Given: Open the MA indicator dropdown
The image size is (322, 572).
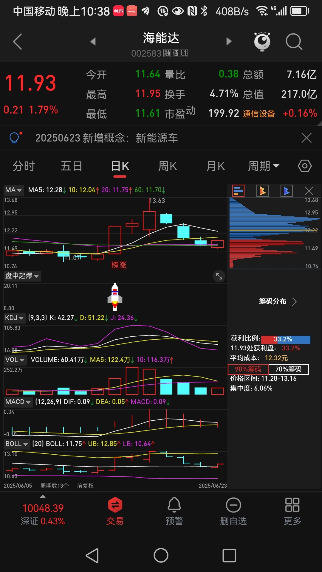Looking at the screenshot, I should tap(13, 190).
